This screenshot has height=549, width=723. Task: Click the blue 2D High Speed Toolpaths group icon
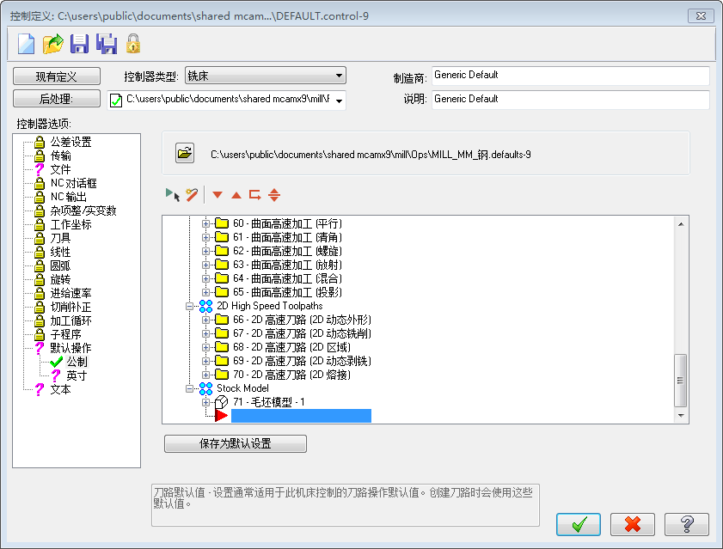(x=205, y=306)
